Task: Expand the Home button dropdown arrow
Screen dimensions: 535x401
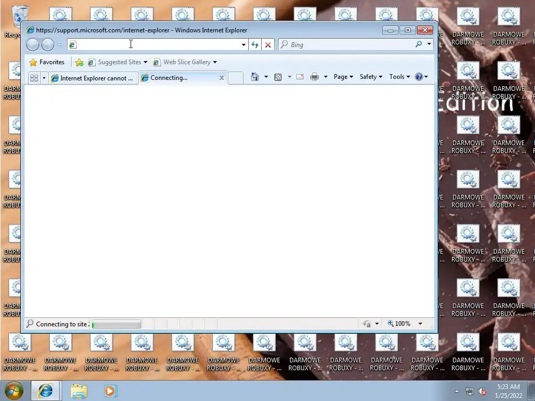Action: pyautogui.click(x=266, y=77)
